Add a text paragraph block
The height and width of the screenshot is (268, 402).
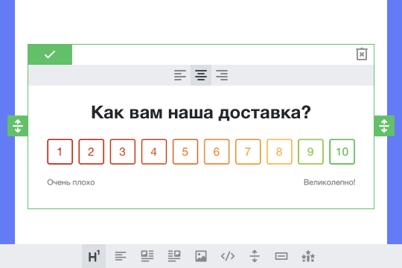tap(121, 256)
